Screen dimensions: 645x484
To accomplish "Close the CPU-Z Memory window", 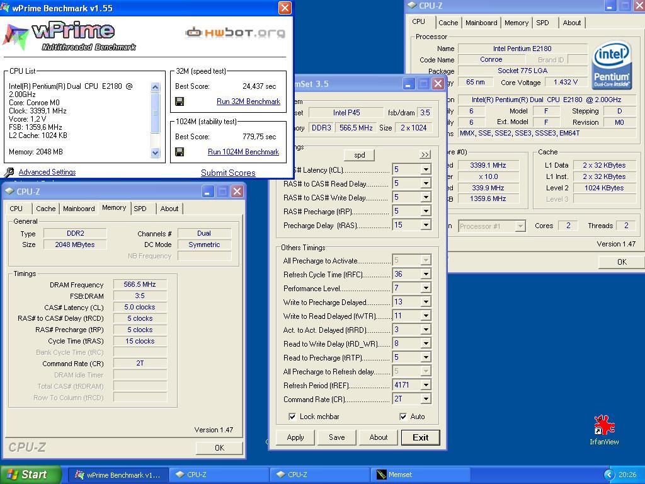I will pyautogui.click(x=237, y=192).
